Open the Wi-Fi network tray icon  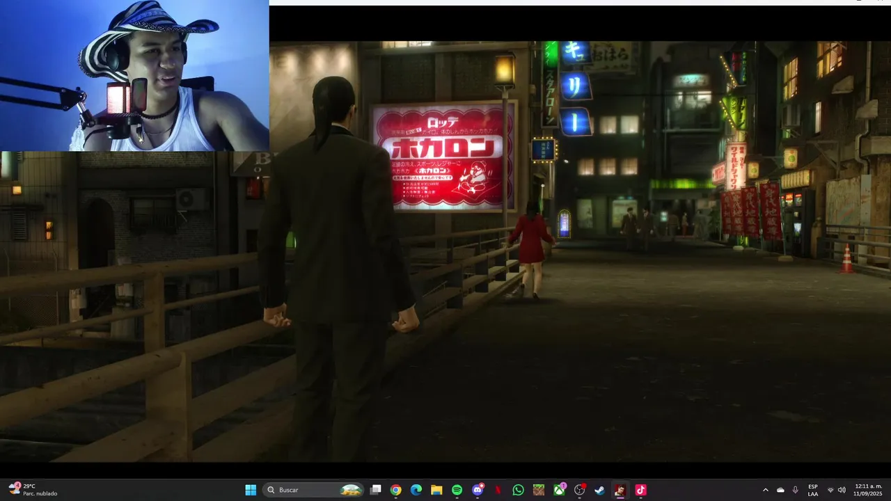(x=830, y=490)
